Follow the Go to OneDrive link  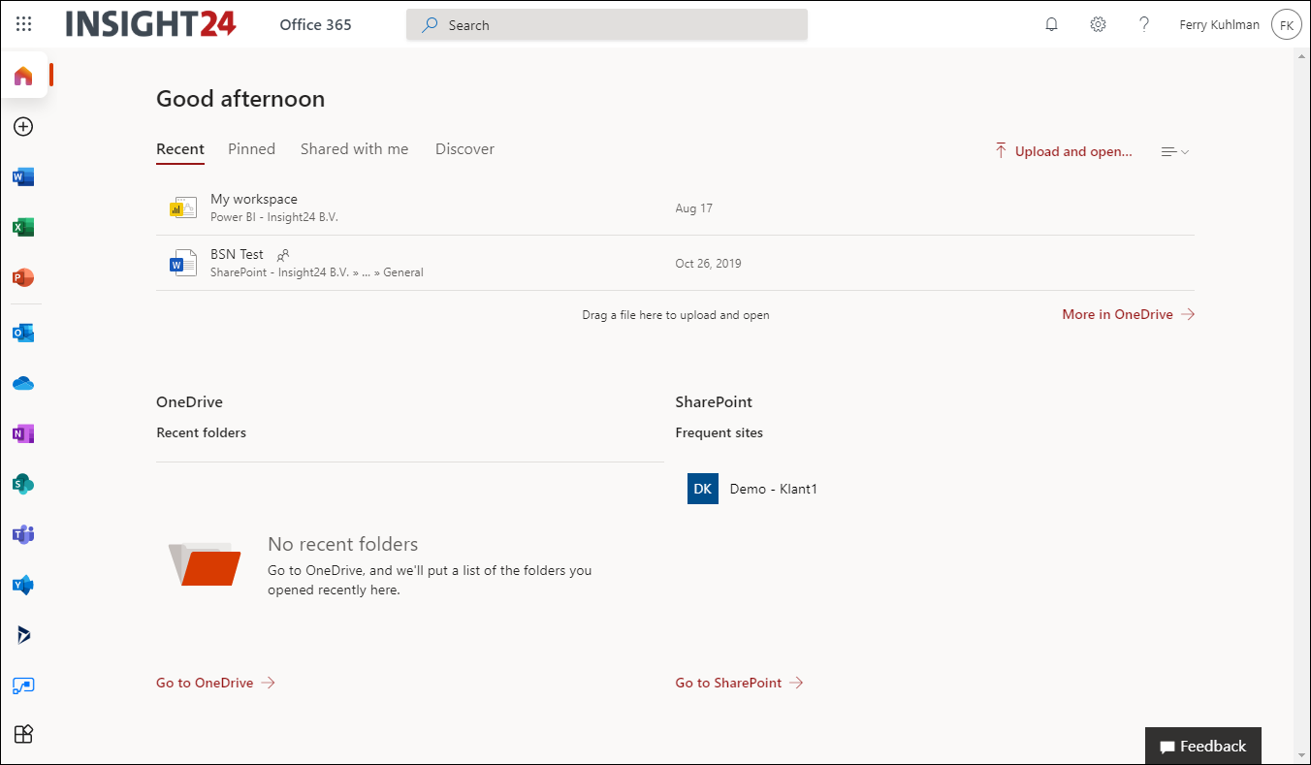pyautogui.click(x=216, y=683)
